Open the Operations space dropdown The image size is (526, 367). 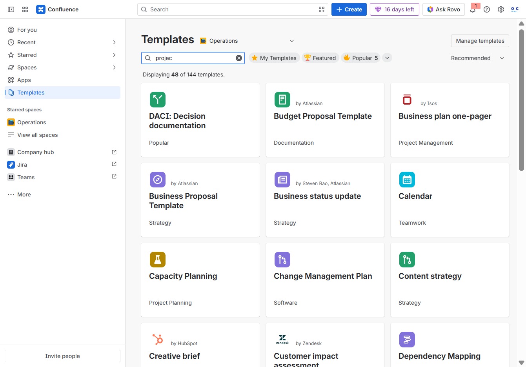(x=247, y=41)
